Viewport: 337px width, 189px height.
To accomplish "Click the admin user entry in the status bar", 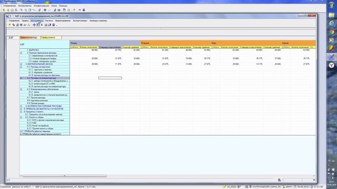I will [x=288, y=187].
